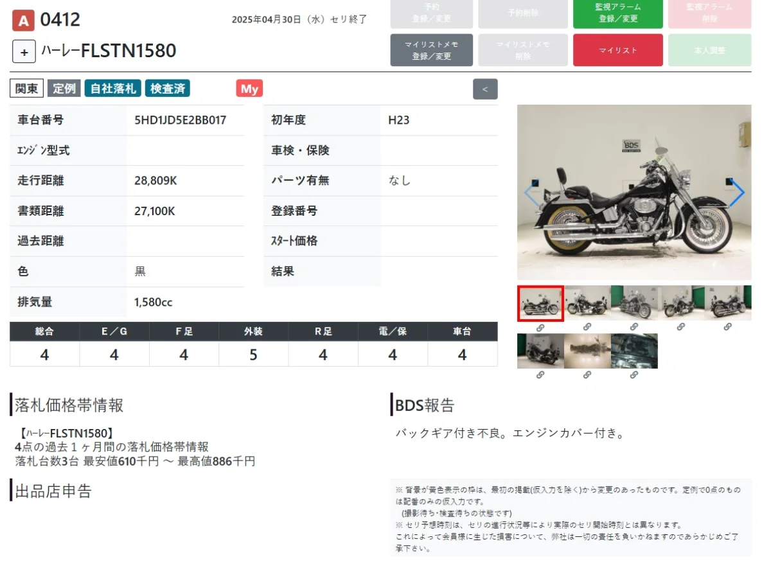Image resolution: width=771 pixels, height=587 pixels.
Task: Click link icon under last thumbnail
Action: coord(634,375)
